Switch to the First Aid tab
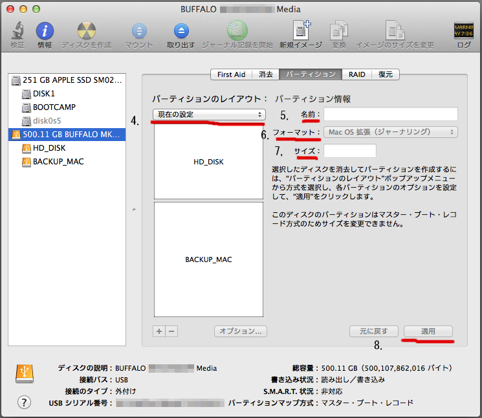Screen dimensions: 482x418 pos(231,74)
